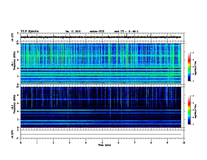Click the ch.1 spectrogram panel
This screenshot has height=160, width=207.
[101, 64]
